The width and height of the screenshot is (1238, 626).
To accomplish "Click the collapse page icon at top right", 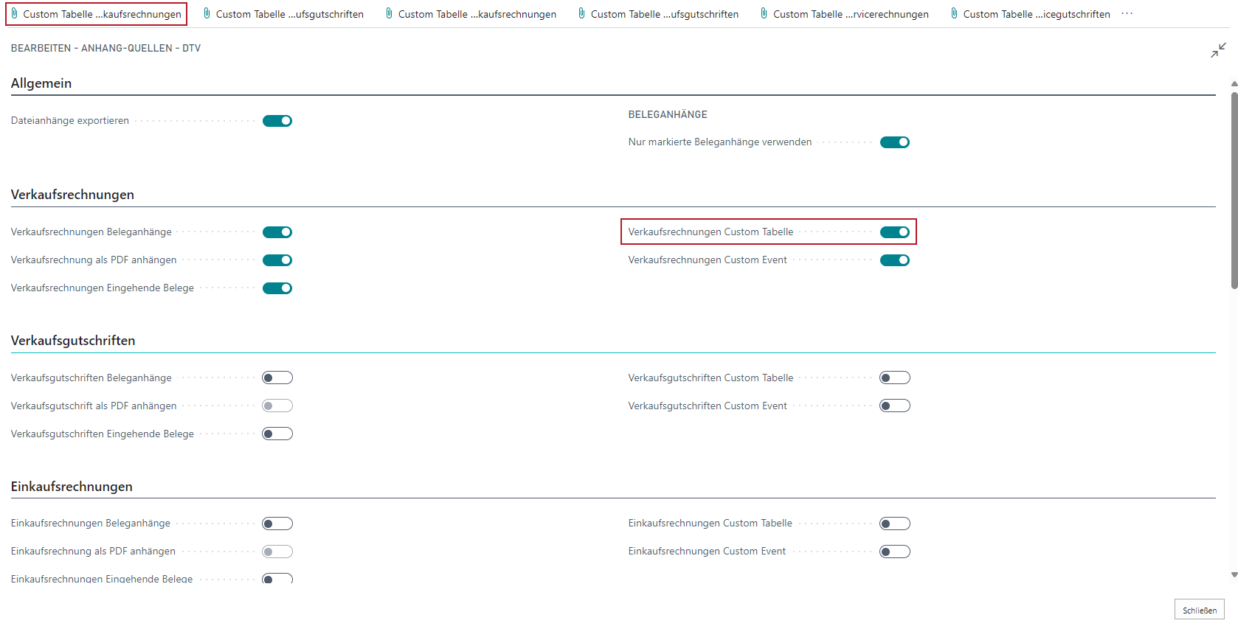I will click(1218, 50).
